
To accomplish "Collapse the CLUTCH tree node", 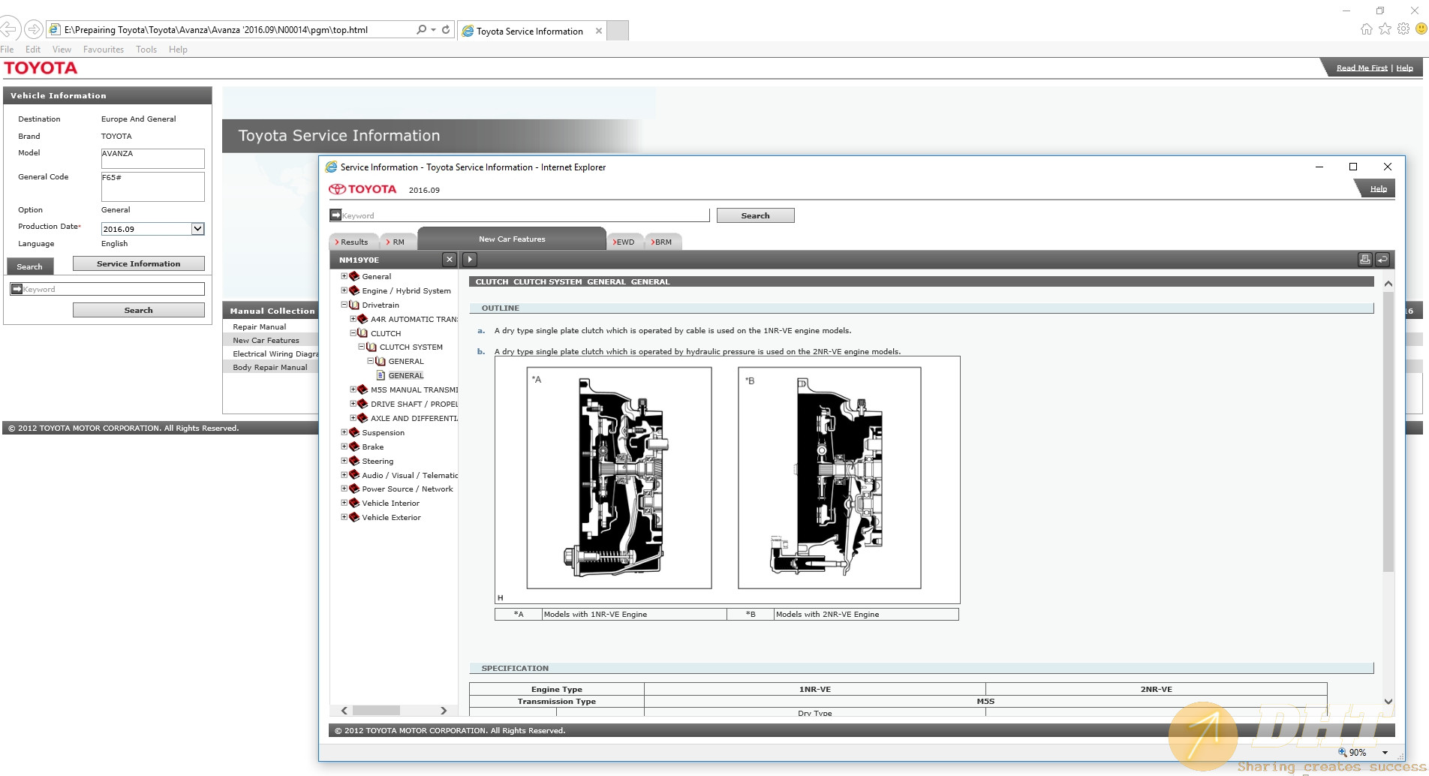I will click(353, 333).
